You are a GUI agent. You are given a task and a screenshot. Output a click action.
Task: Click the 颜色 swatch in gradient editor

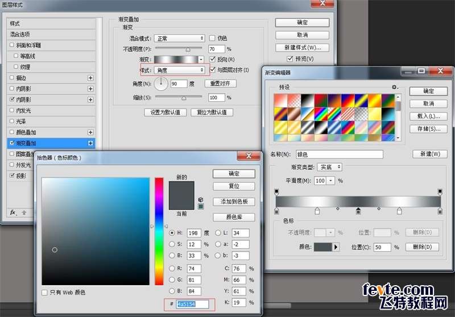[322, 247]
